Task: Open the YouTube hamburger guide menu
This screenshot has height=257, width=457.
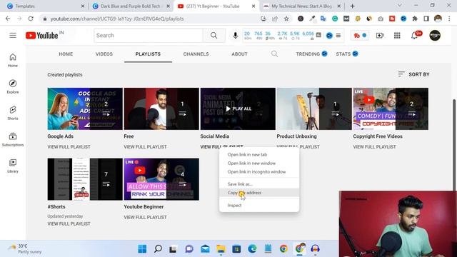Action: click(x=13, y=36)
